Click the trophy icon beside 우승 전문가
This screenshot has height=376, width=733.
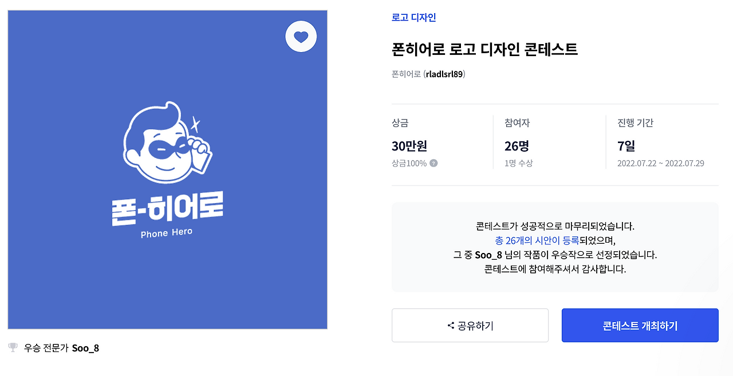[x=11, y=347]
